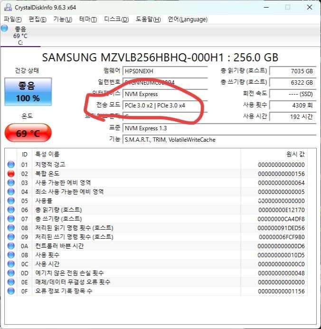Click raw value 00000000CA4DF8
The width and height of the screenshot is (321, 329).
[281, 219]
